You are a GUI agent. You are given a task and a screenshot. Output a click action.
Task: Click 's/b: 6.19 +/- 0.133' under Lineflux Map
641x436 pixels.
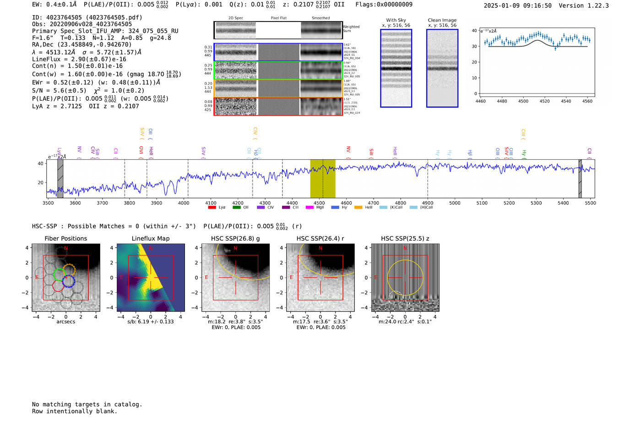(151, 322)
